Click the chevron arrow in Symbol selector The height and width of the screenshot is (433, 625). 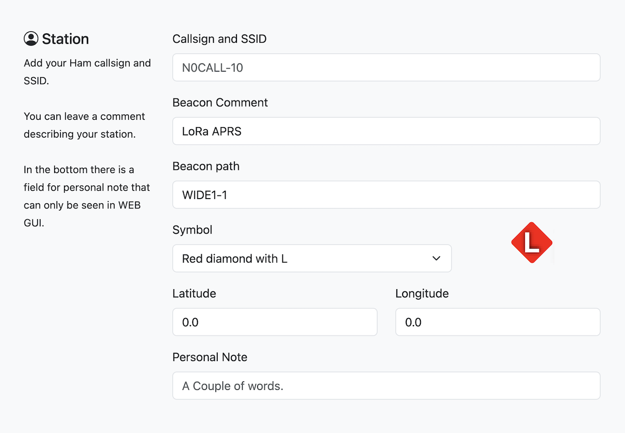point(436,258)
